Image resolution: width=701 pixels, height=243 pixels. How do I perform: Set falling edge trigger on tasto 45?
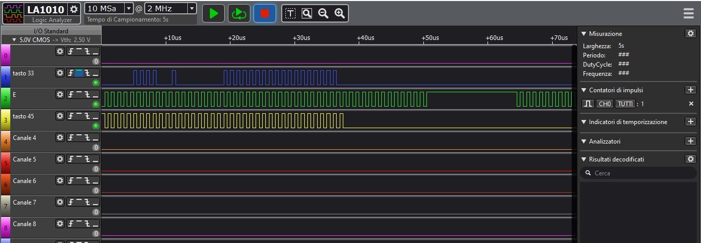pos(87,116)
